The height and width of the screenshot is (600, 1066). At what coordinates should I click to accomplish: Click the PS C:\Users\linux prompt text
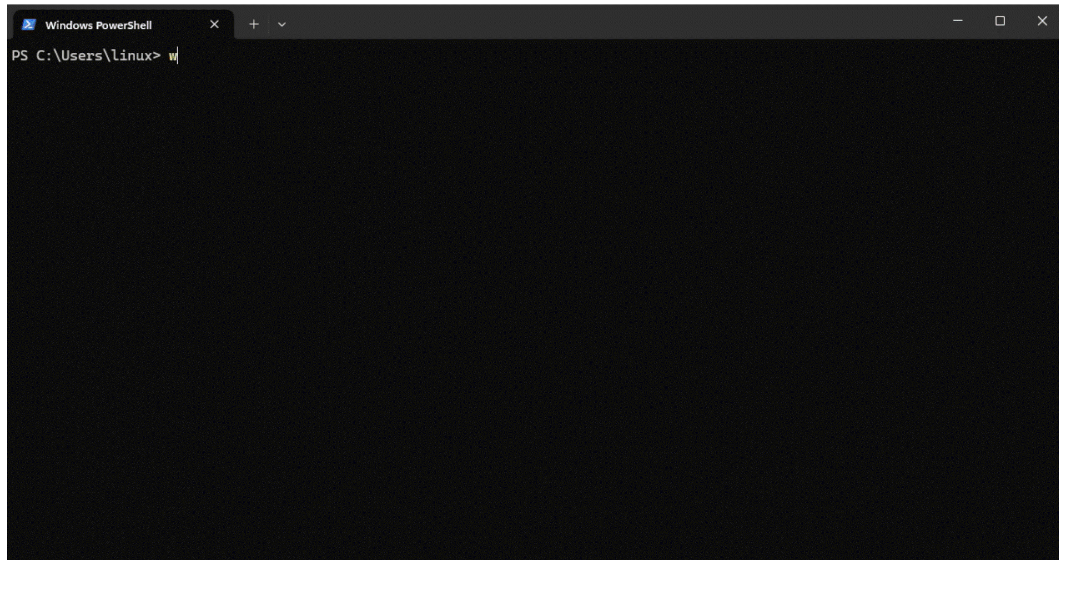[x=86, y=56]
